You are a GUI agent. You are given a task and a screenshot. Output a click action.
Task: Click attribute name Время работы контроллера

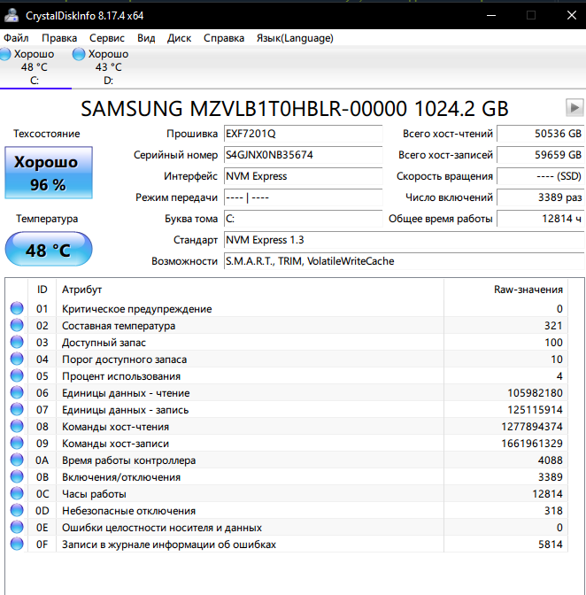[128, 460]
